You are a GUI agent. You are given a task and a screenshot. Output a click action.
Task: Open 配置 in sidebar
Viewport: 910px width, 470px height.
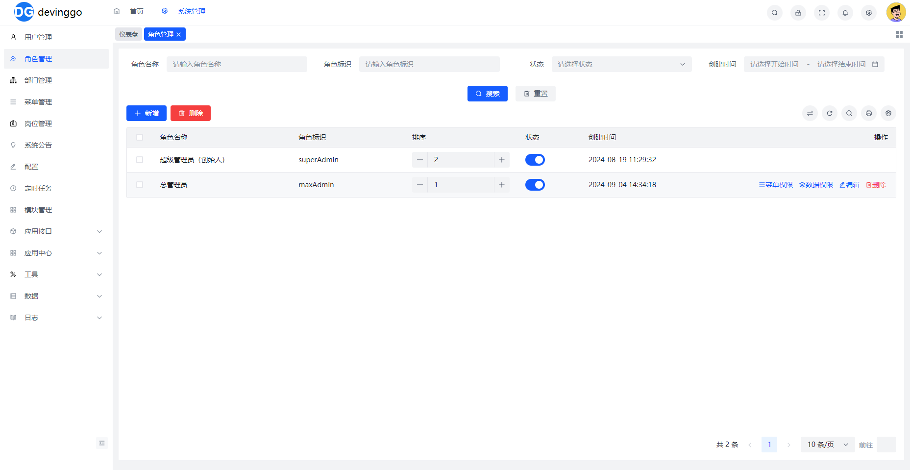point(56,167)
